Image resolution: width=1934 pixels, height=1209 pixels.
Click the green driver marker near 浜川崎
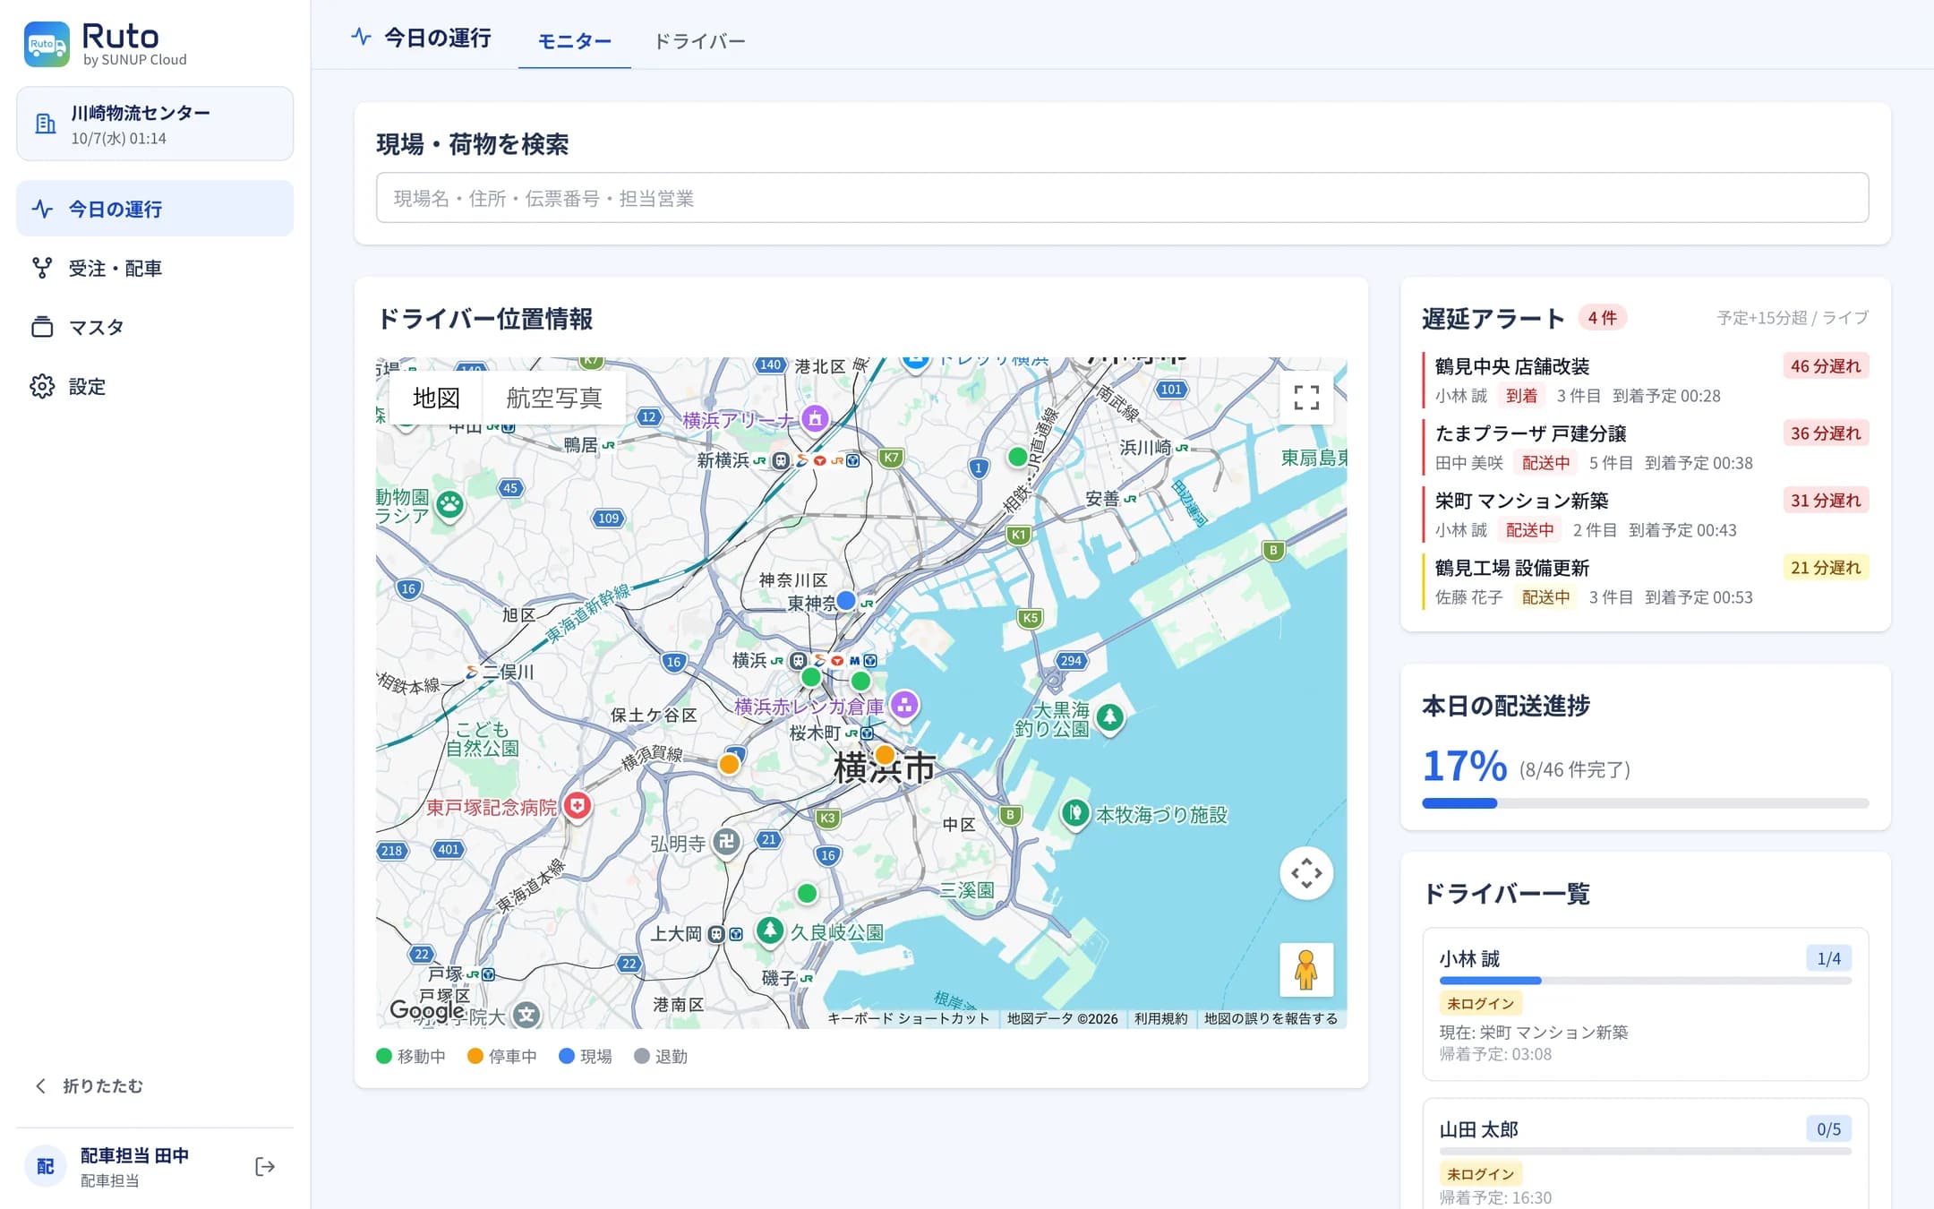(x=1017, y=457)
